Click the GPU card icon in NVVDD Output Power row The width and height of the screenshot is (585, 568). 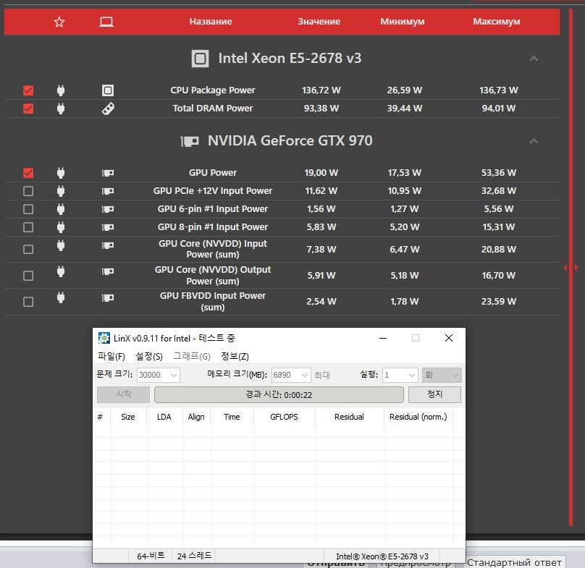pyautogui.click(x=108, y=271)
